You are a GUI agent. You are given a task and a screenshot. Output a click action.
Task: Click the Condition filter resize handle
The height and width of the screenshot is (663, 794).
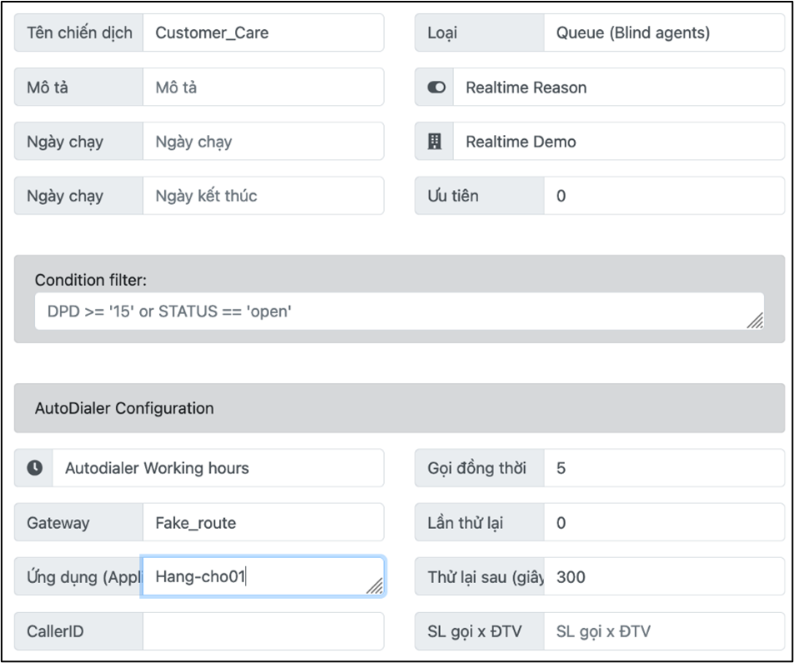(755, 321)
